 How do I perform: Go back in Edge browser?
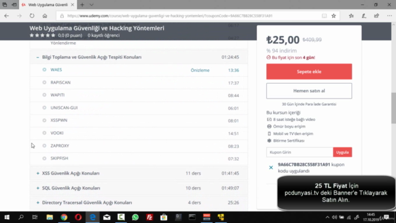(x=7, y=15)
